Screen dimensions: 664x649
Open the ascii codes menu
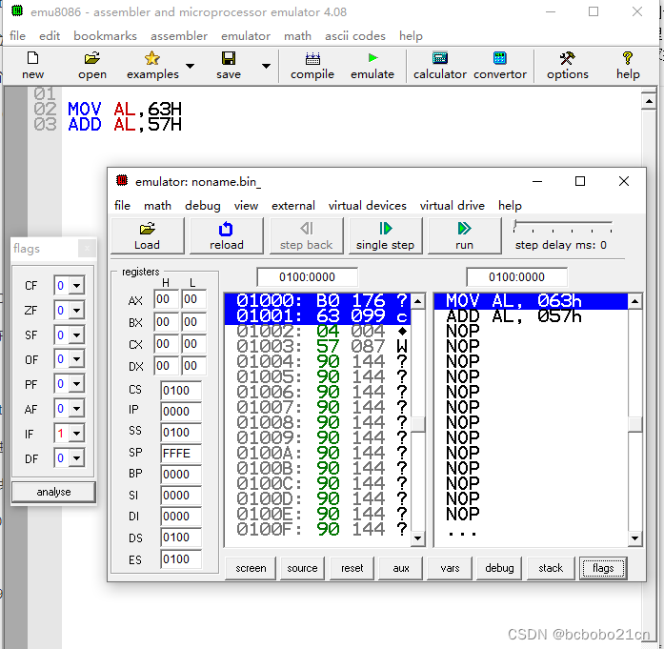coord(355,36)
